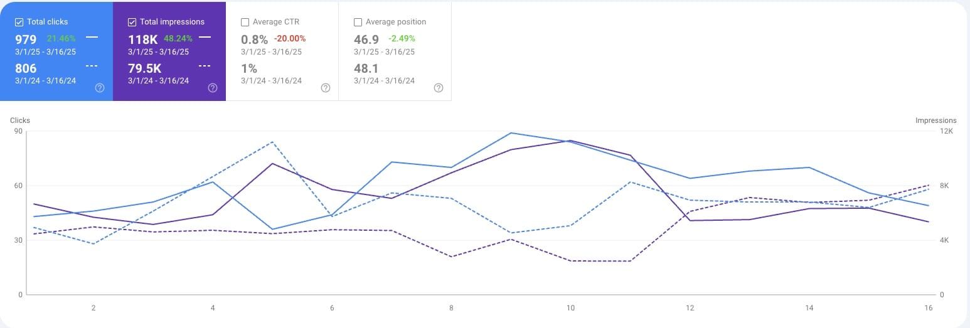
Task: Click the 12K label on Impressions axis
Action: pos(946,132)
